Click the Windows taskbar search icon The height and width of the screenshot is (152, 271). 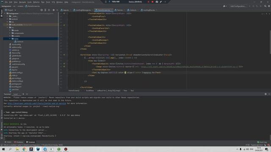pyautogui.click(x=10, y=149)
